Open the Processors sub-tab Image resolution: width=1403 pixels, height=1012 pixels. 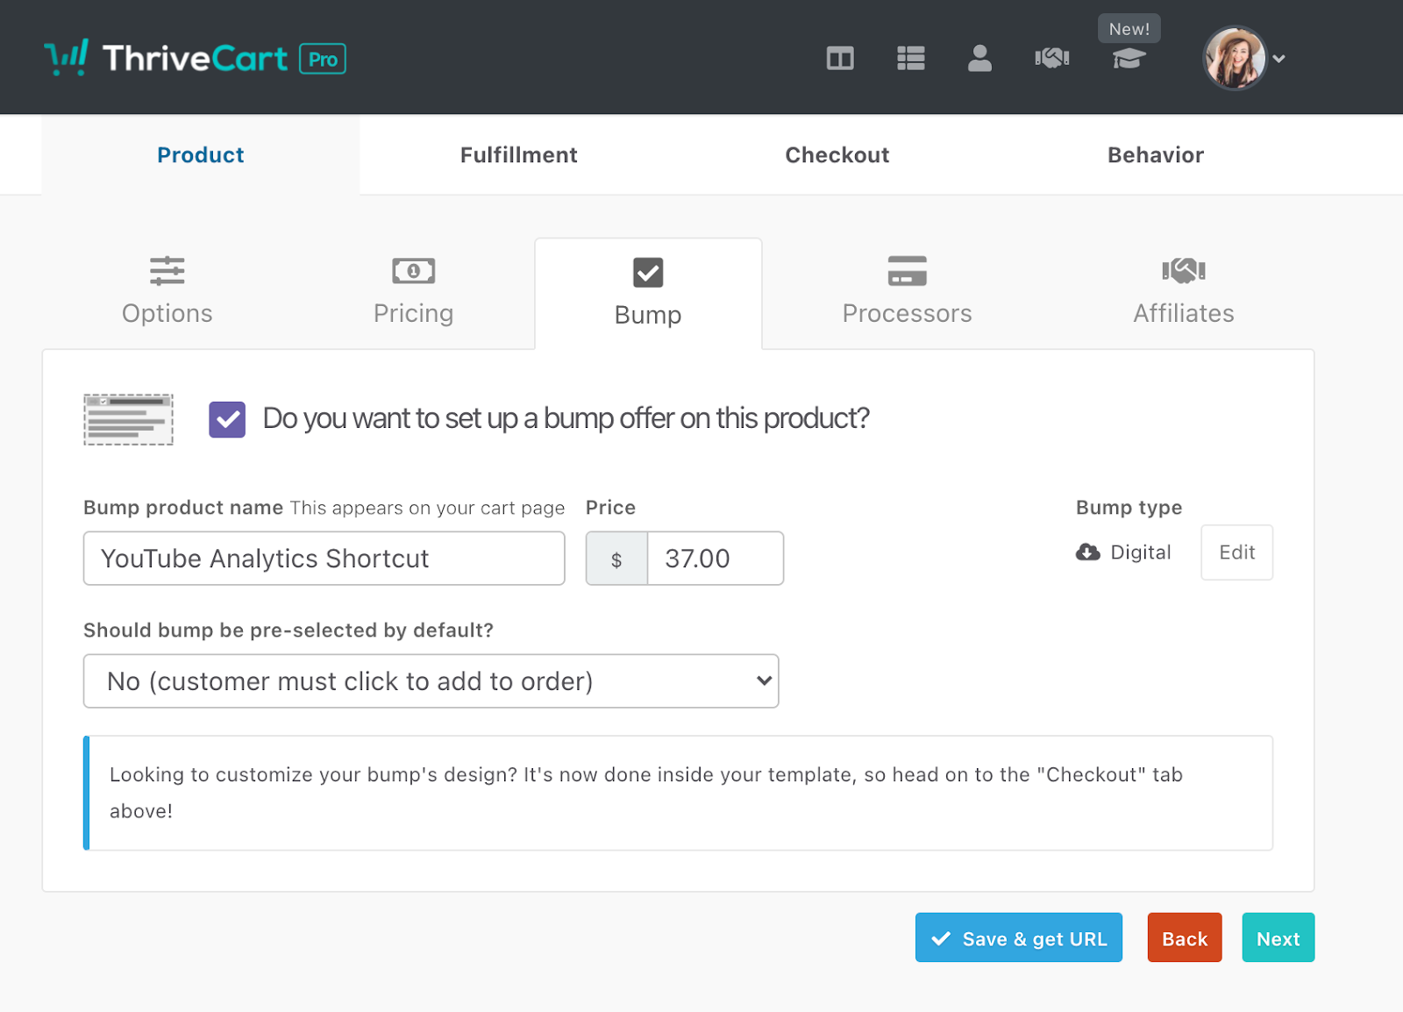click(x=908, y=293)
